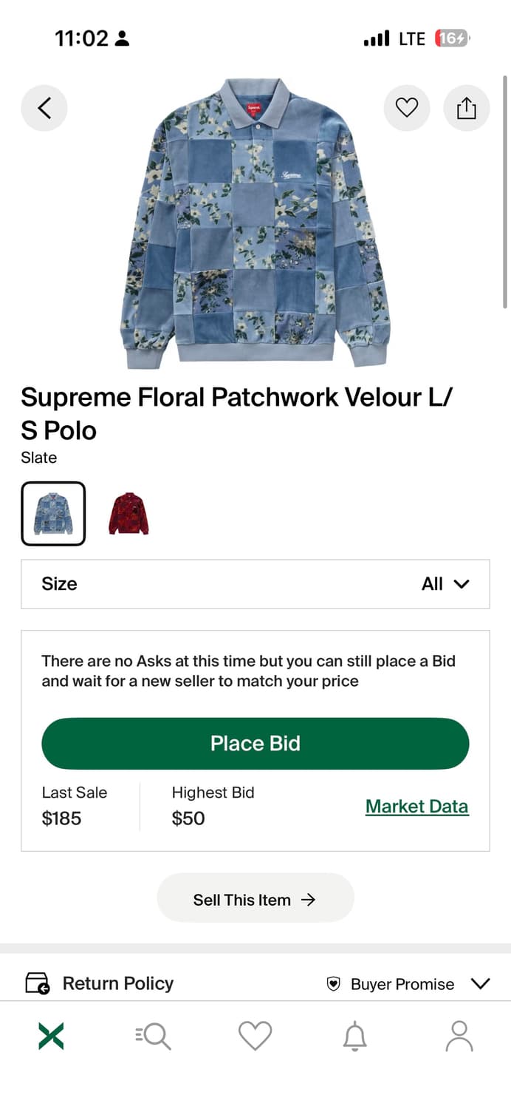Share this product listing

tap(466, 107)
